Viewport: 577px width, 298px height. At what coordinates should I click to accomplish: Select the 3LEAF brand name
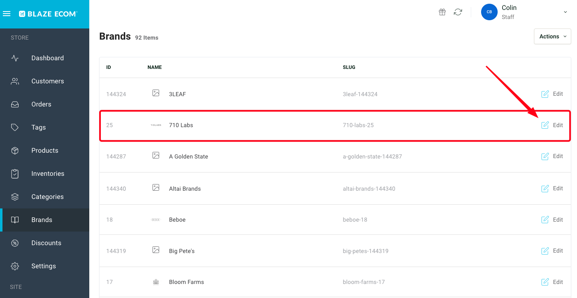177,94
